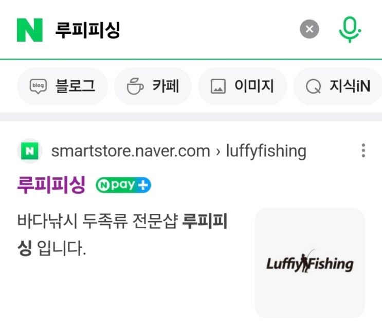Click the coffee cup cafe icon
The width and height of the screenshot is (382, 328).
[x=135, y=86]
